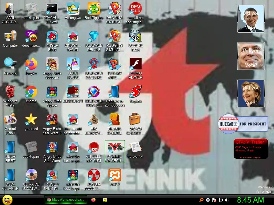Click the Hillary Clinton Did you Vote gadget
Screen dimensions: 274x205
tap(251, 93)
